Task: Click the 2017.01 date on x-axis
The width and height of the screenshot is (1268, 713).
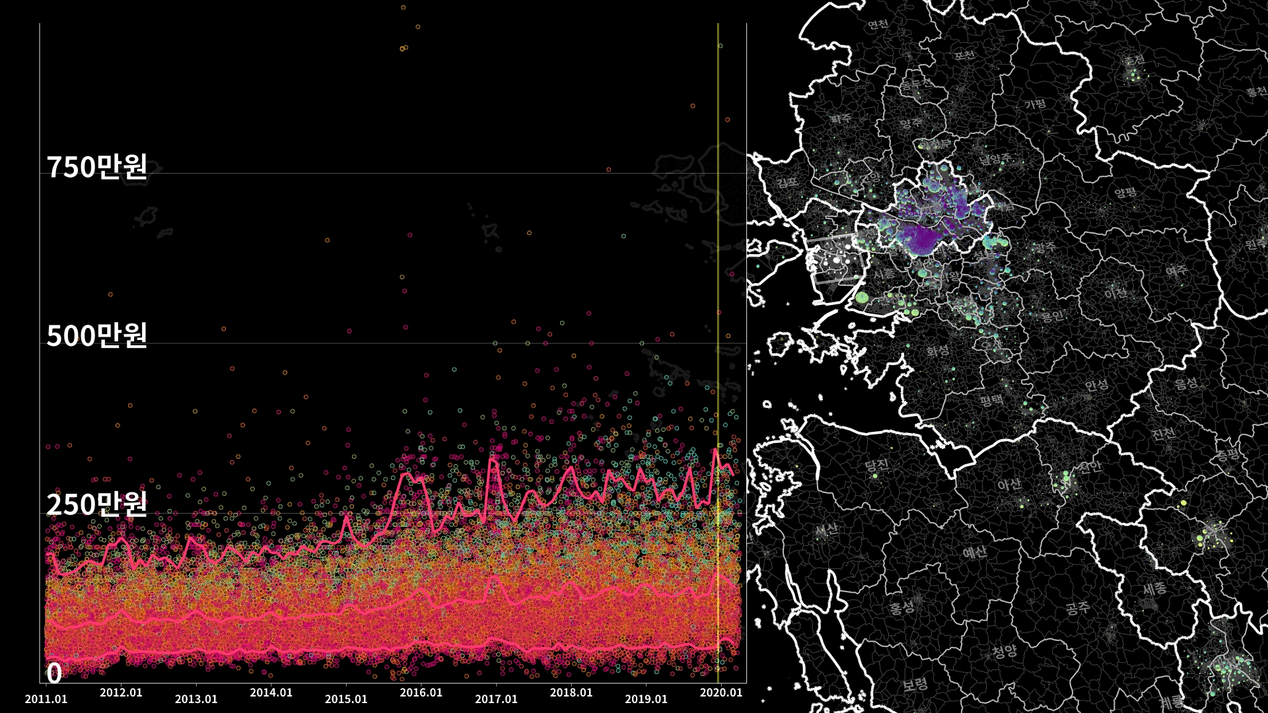Action: coord(496,699)
